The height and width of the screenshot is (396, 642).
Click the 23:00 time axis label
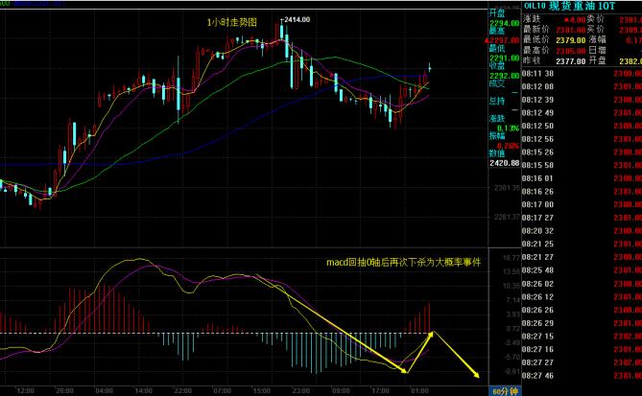[x=300, y=390]
